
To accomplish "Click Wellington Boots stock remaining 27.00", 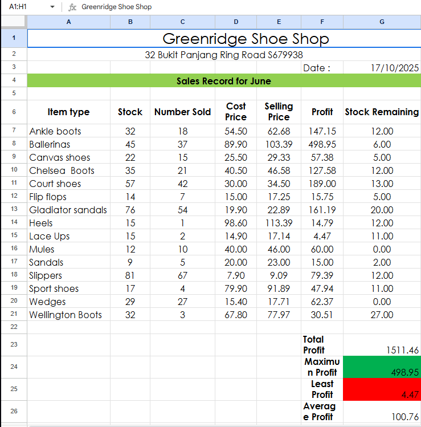I will click(x=382, y=314).
